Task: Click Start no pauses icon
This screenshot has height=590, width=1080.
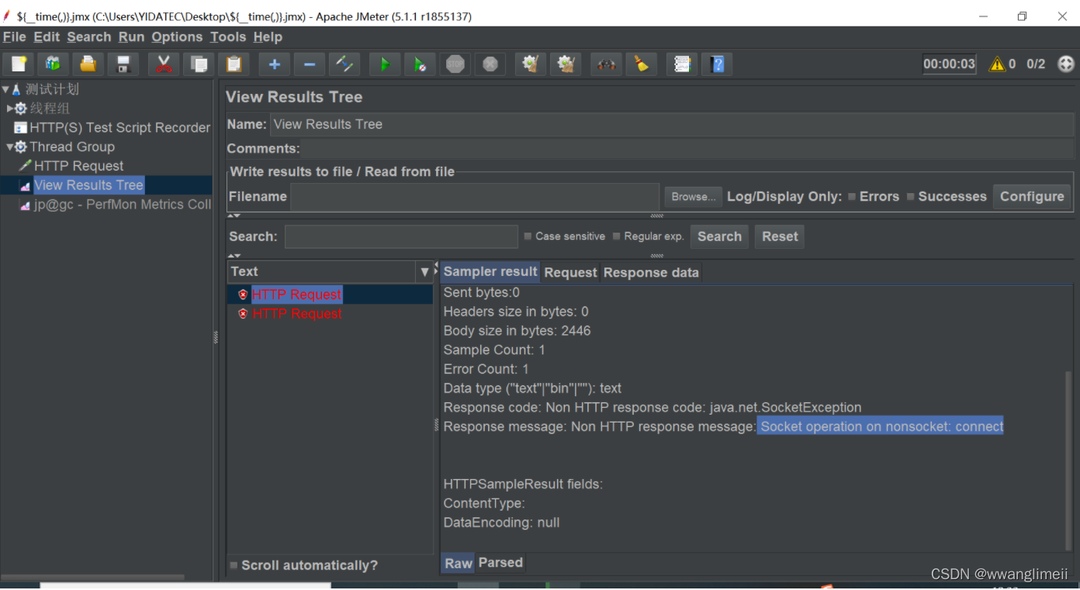Action: 420,64
